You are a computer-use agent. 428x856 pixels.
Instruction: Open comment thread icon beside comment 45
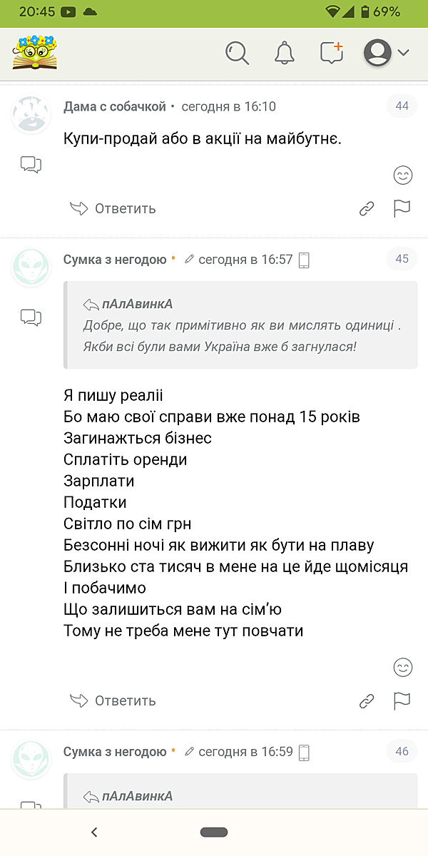[31, 317]
